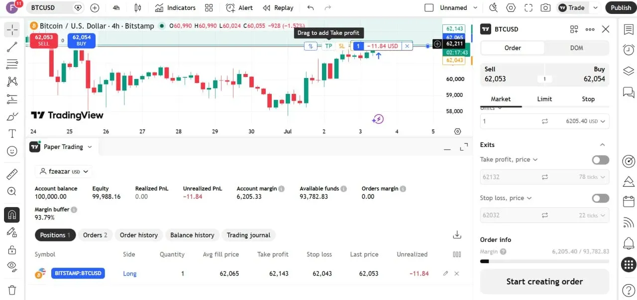The height and width of the screenshot is (300, 637).
Task: Open the fzeazar account dropdown
Action: click(63, 172)
